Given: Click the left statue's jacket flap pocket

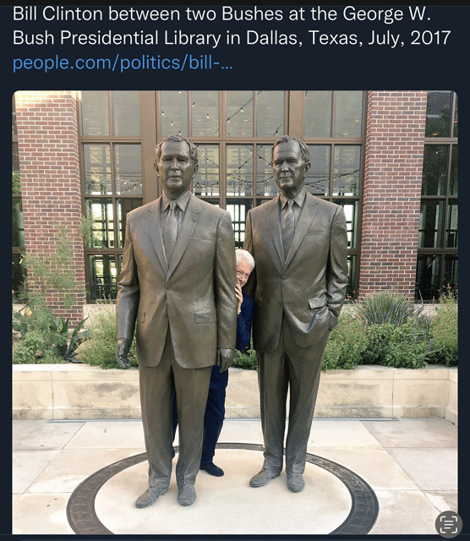Looking at the screenshot, I should coord(205,317).
